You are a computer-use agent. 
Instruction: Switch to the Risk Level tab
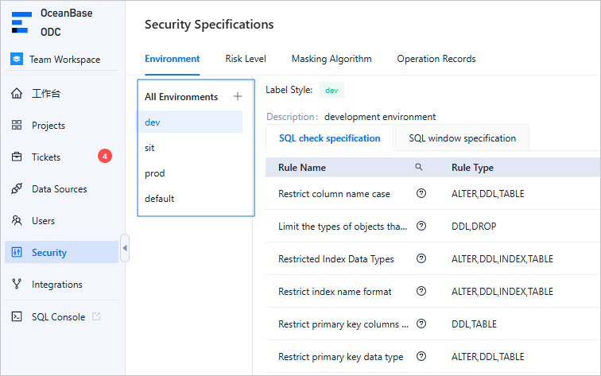click(246, 59)
